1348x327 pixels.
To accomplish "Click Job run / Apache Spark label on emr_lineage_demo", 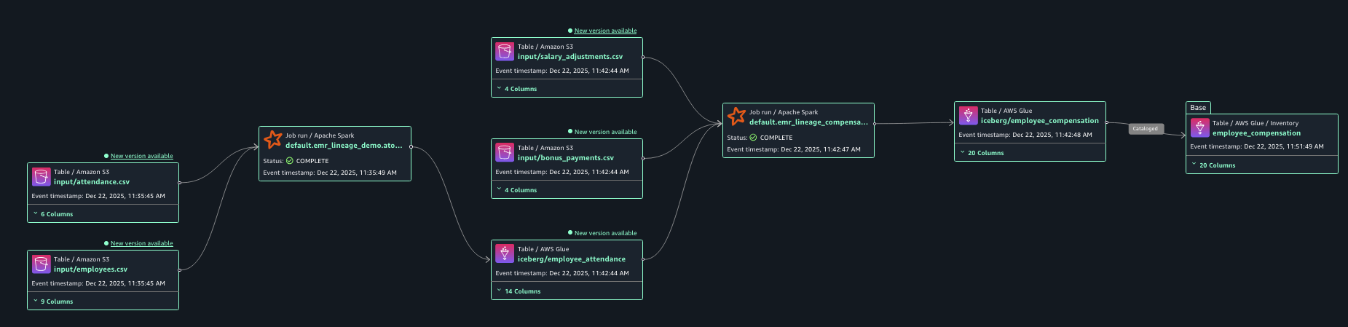I will coord(320,136).
